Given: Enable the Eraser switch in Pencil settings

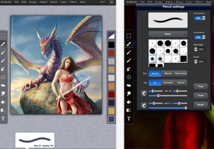Looking at the screenshot, I should (x=199, y=62).
